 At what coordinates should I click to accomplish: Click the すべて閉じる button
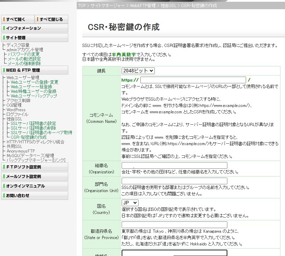51,19
